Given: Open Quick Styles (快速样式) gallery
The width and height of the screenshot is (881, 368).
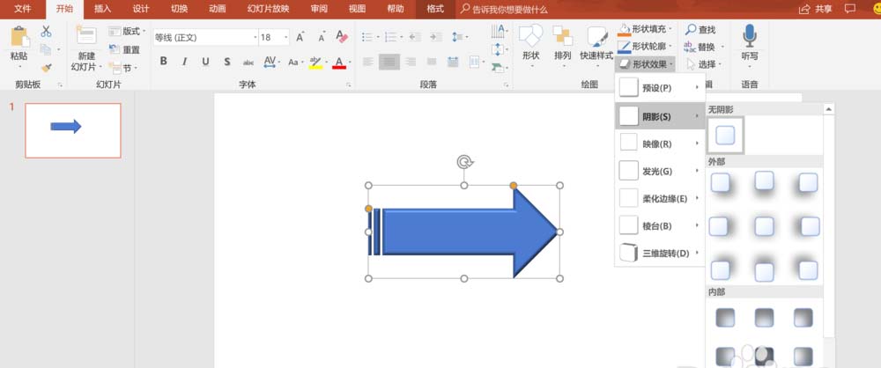Looking at the screenshot, I should pyautogui.click(x=596, y=46).
